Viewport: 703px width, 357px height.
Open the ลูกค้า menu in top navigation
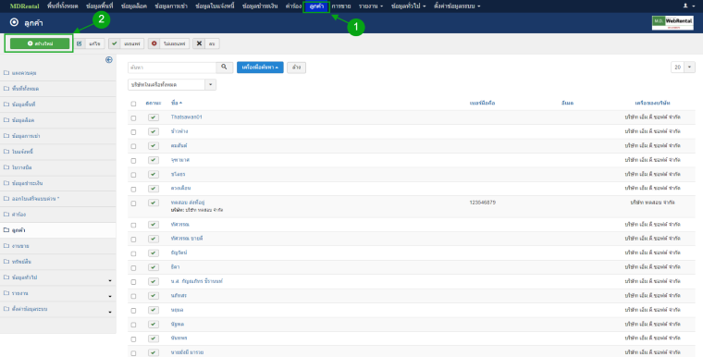(316, 6)
